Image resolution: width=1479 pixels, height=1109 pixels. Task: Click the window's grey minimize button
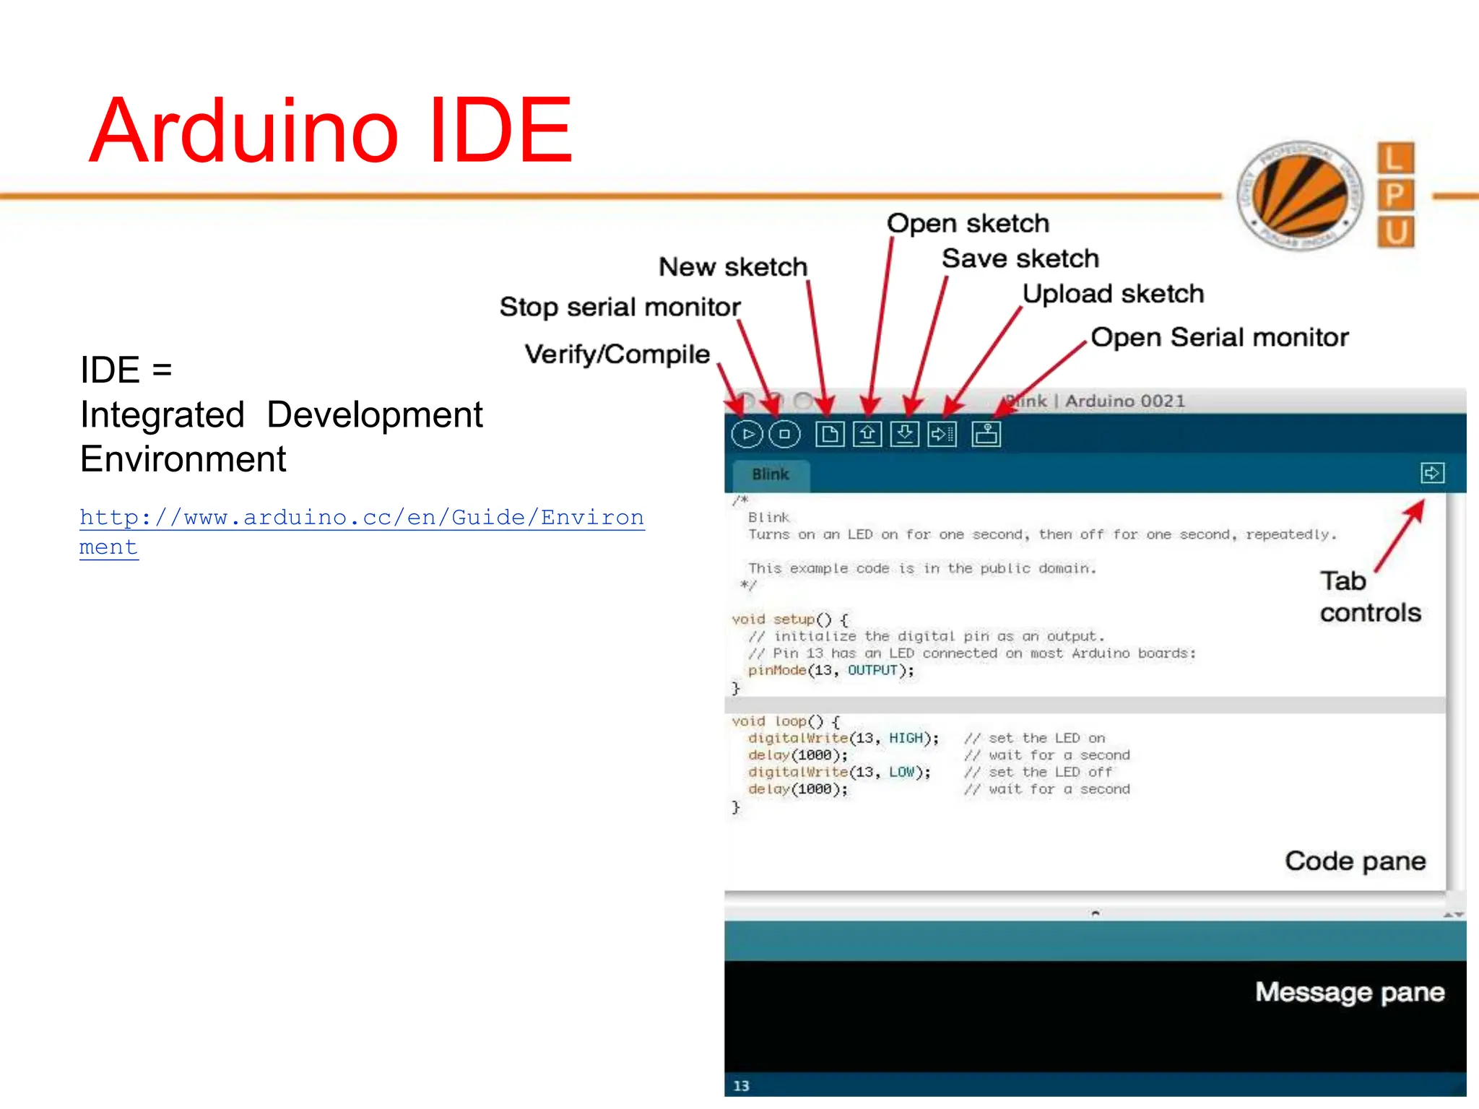coord(775,400)
